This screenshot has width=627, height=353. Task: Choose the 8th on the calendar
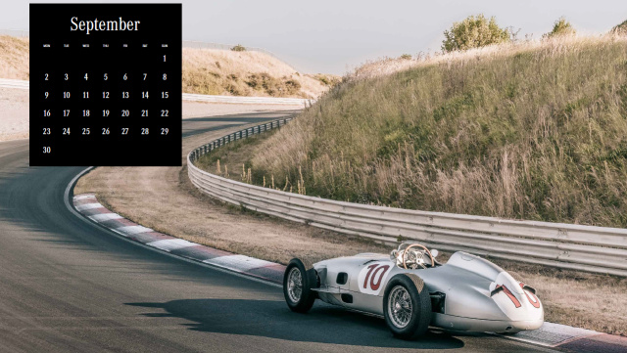pyautogui.click(x=165, y=77)
